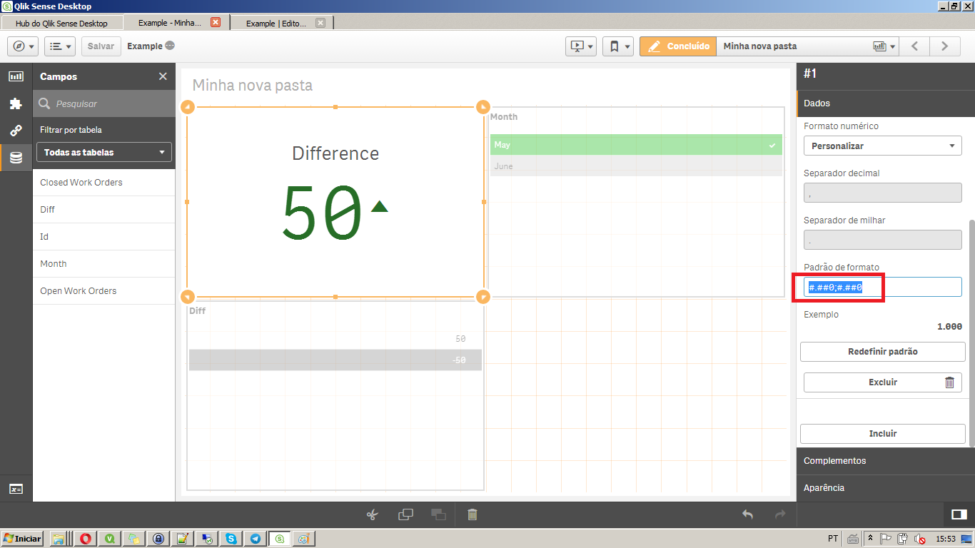Image resolution: width=975 pixels, height=548 pixels.
Task: Switch to Hub do Qlik Sense Desktop tab
Action: click(x=61, y=23)
